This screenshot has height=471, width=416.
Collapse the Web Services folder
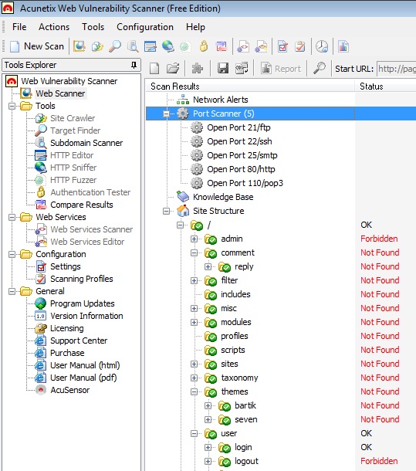12,217
